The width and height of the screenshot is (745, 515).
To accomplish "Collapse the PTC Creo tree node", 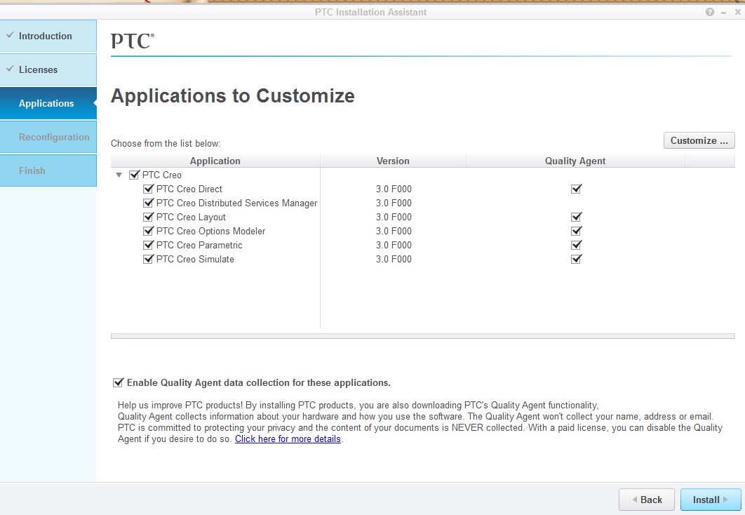I will (119, 174).
